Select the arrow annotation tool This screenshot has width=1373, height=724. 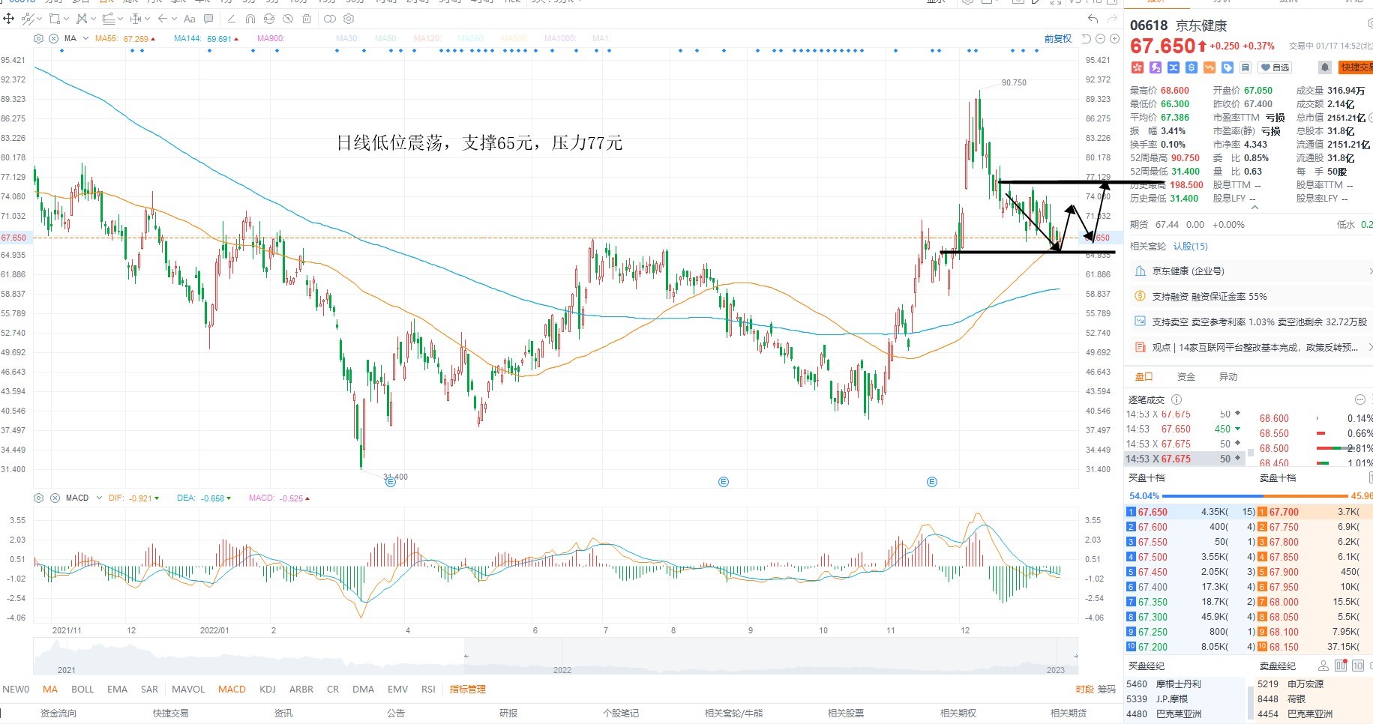point(163,19)
